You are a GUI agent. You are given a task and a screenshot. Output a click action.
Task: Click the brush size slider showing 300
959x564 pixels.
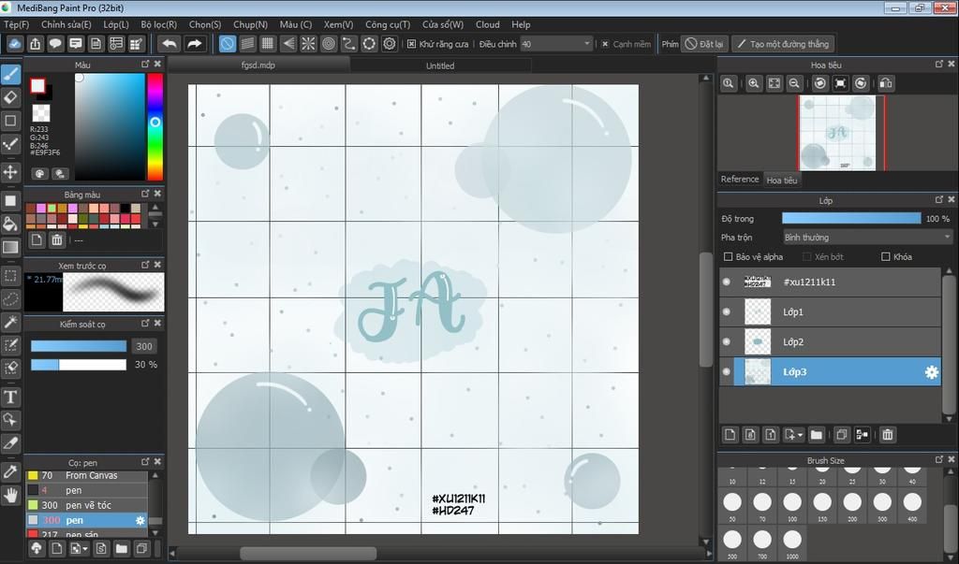click(79, 346)
